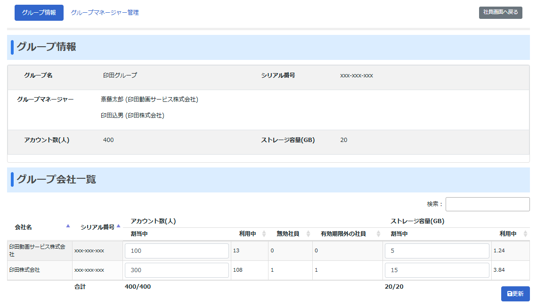Open 有効期限外の社員 count for 印田株式会社
Screen dimensions: 537x308
point(316,270)
